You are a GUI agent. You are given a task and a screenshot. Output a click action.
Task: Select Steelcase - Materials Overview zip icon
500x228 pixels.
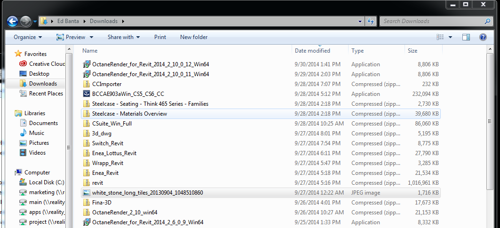click(87, 113)
